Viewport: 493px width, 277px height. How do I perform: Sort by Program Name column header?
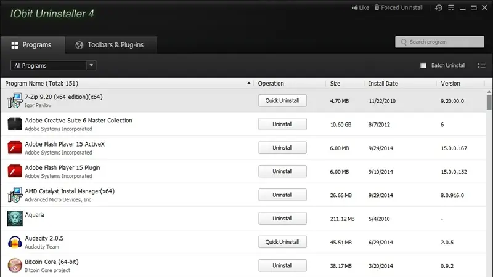click(128, 84)
